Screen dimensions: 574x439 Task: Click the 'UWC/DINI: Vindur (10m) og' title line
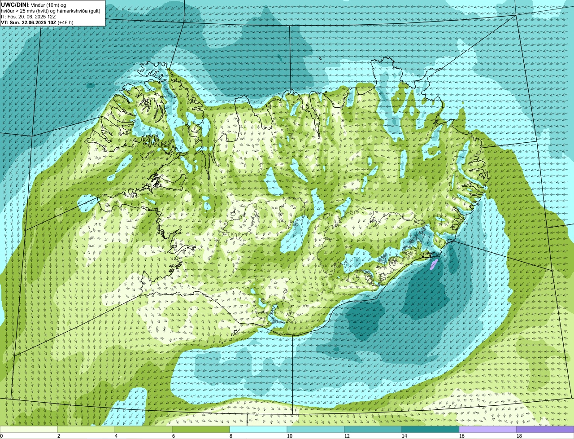(x=33, y=4)
